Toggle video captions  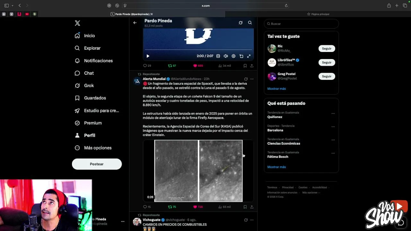pyautogui.click(x=218, y=56)
